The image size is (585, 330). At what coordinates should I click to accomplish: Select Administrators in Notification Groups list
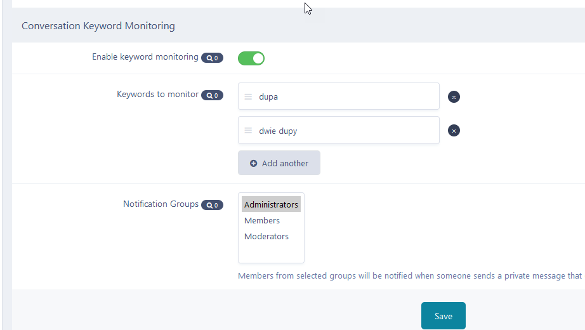pyautogui.click(x=271, y=204)
